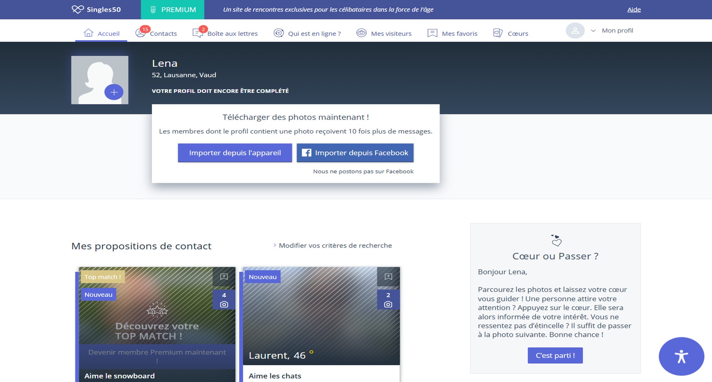This screenshot has height=382, width=712.
Task: Click the Cœurs cards icon
Action: tap(498, 33)
